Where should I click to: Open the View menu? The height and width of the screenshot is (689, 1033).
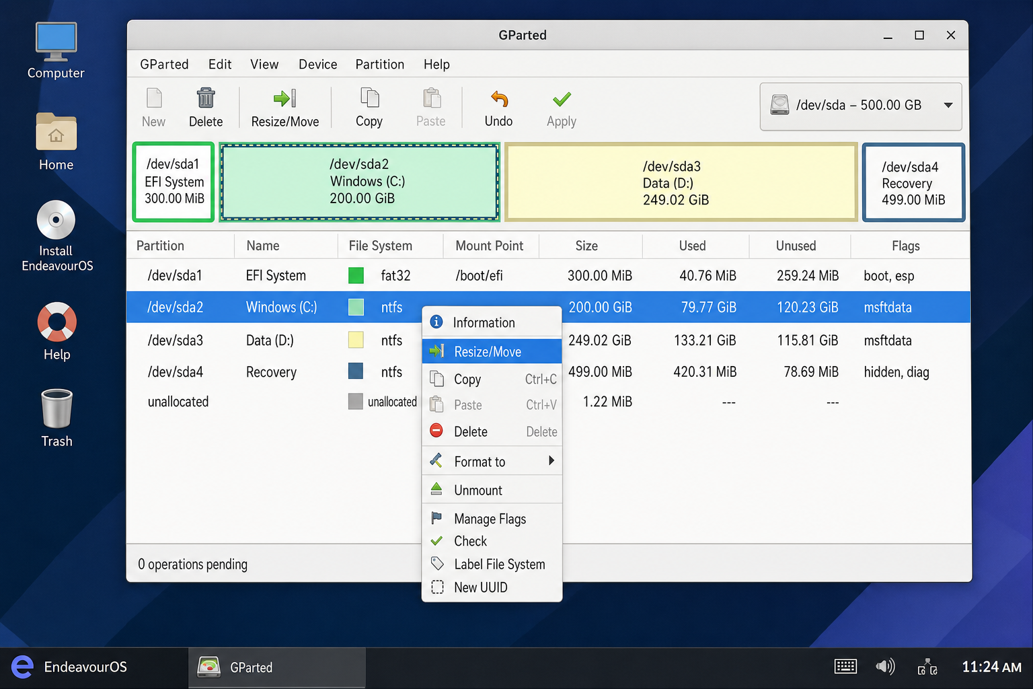click(x=264, y=64)
